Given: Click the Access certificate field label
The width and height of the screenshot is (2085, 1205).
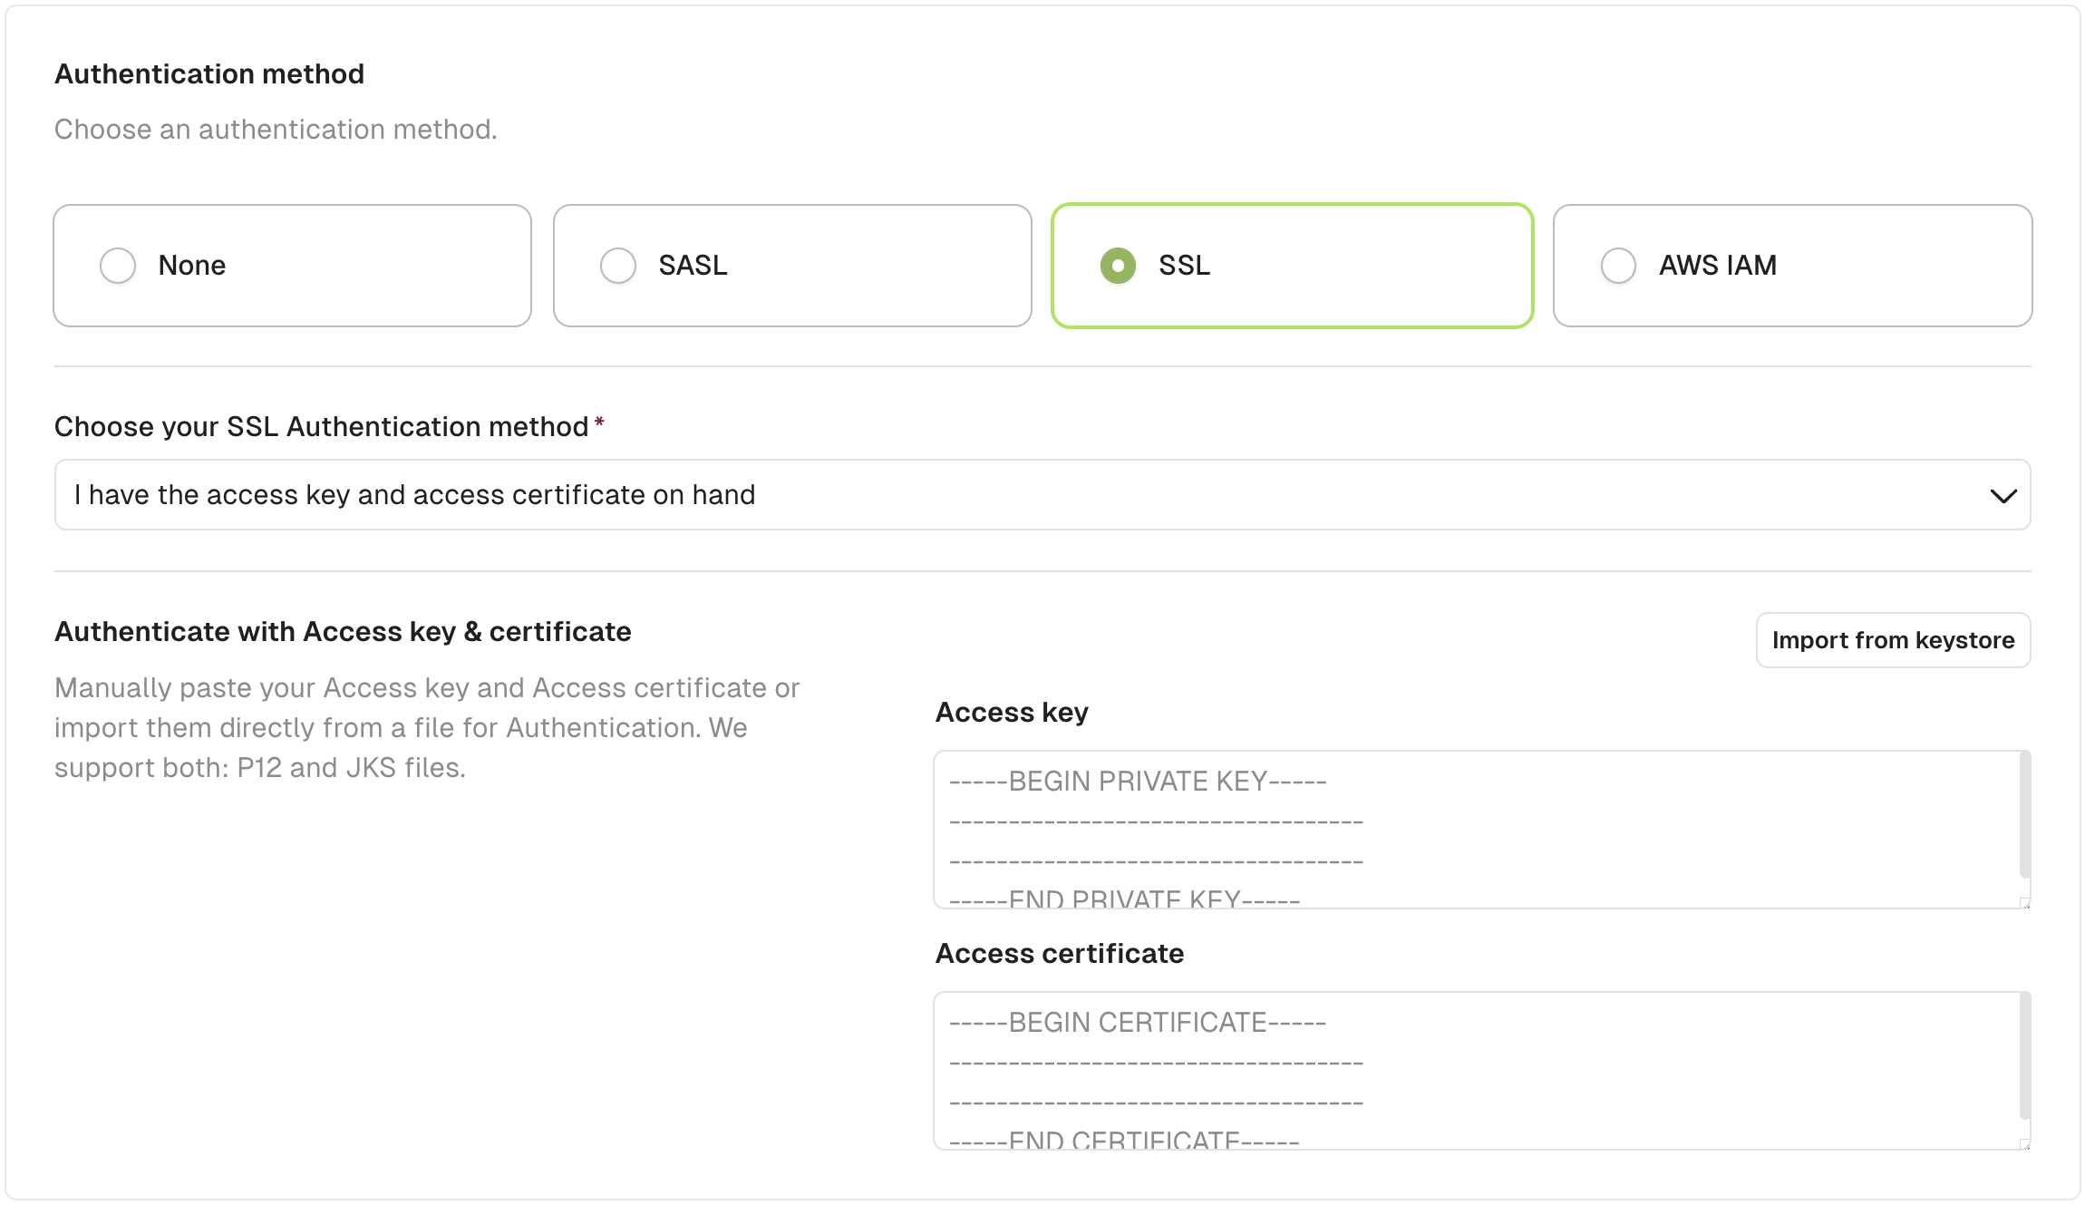Looking at the screenshot, I should click(x=1059, y=954).
